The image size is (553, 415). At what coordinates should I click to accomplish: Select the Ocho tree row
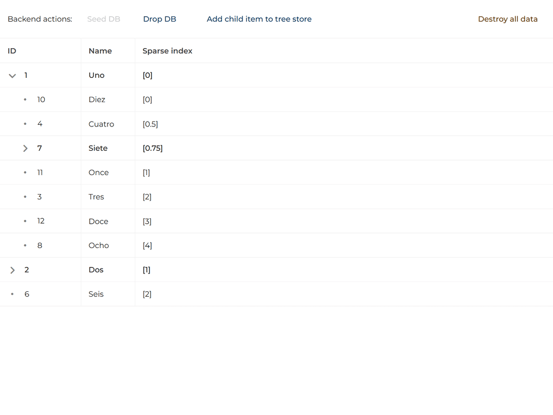[x=99, y=245]
